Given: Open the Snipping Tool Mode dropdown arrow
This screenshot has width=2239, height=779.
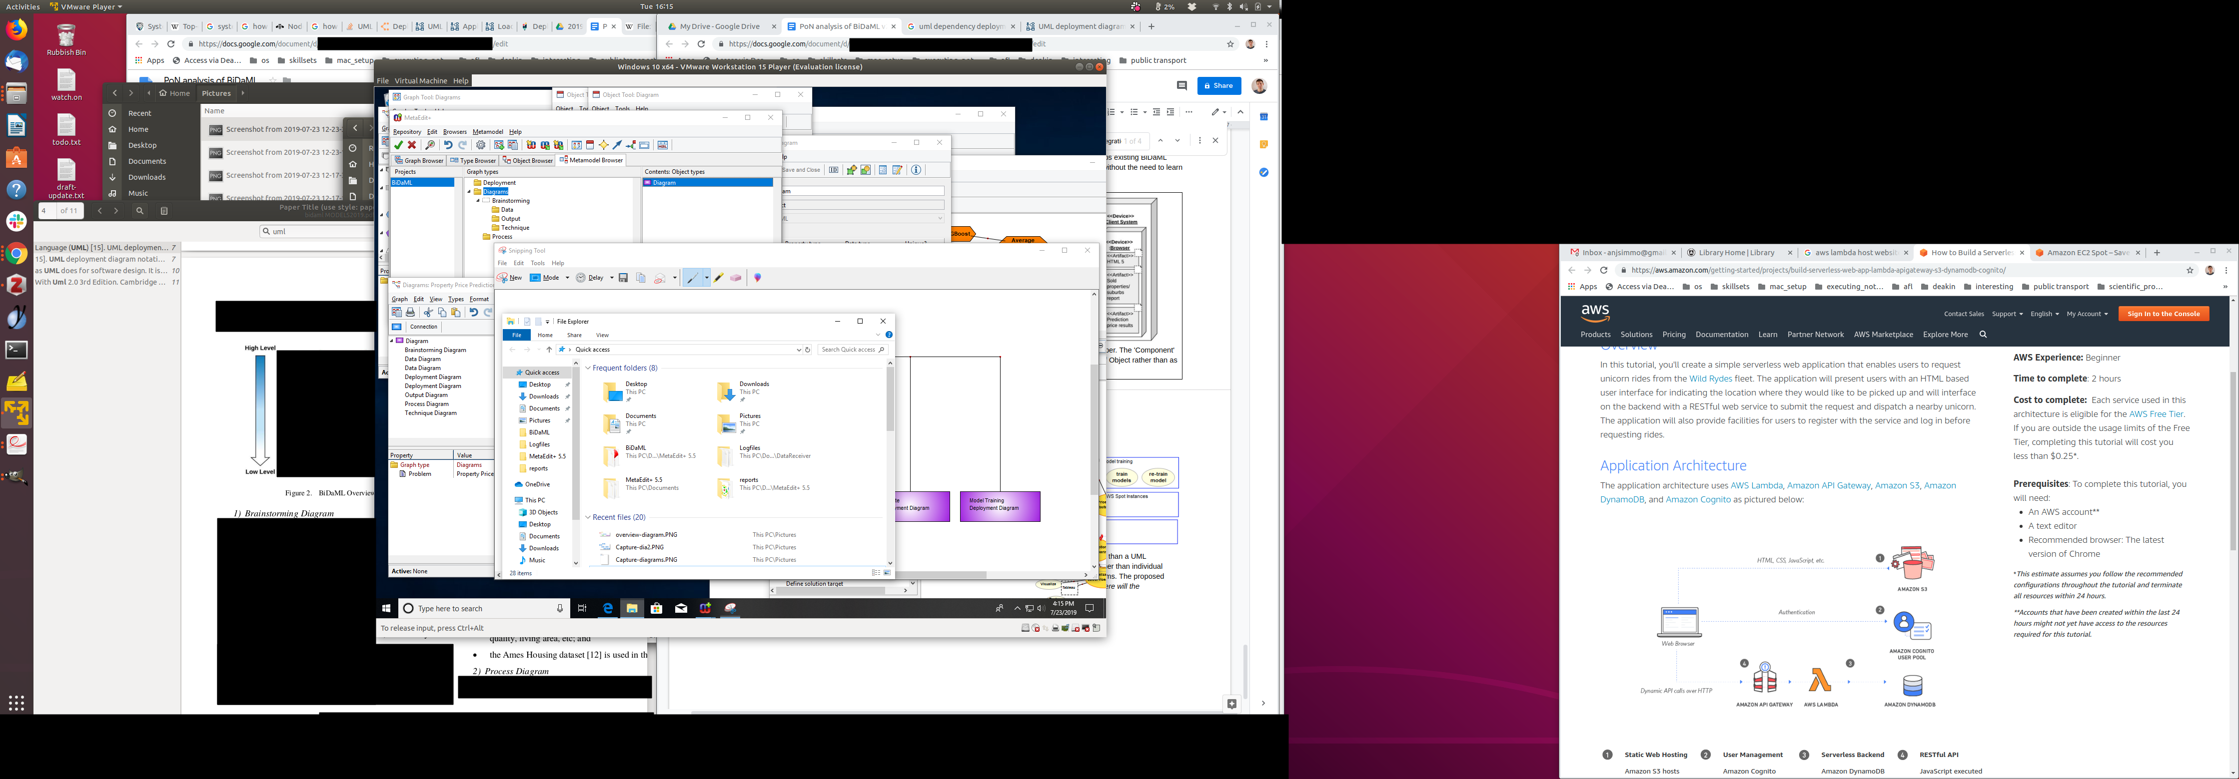Looking at the screenshot, I should click(x=568, y=278).
